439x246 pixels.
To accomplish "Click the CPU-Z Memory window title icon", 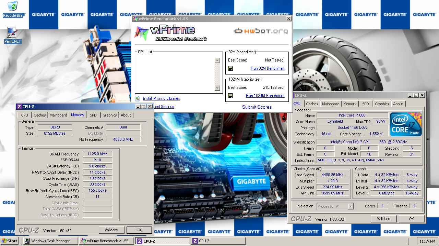I will point(19,107).
